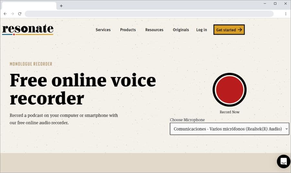Image resolution: width=291 pixels, height=173 pixels.
Task: Maximize the browser window
Action: click(x=275, y=4)
